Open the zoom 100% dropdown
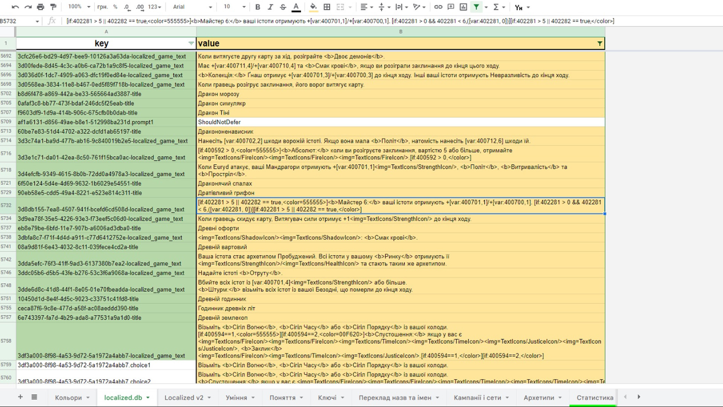Image resolution: width=723 pixels, height=407 pixels. 79,7
